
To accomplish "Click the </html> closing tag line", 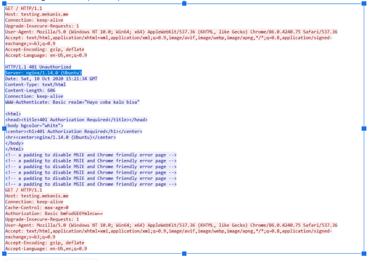I will point(14,149).
